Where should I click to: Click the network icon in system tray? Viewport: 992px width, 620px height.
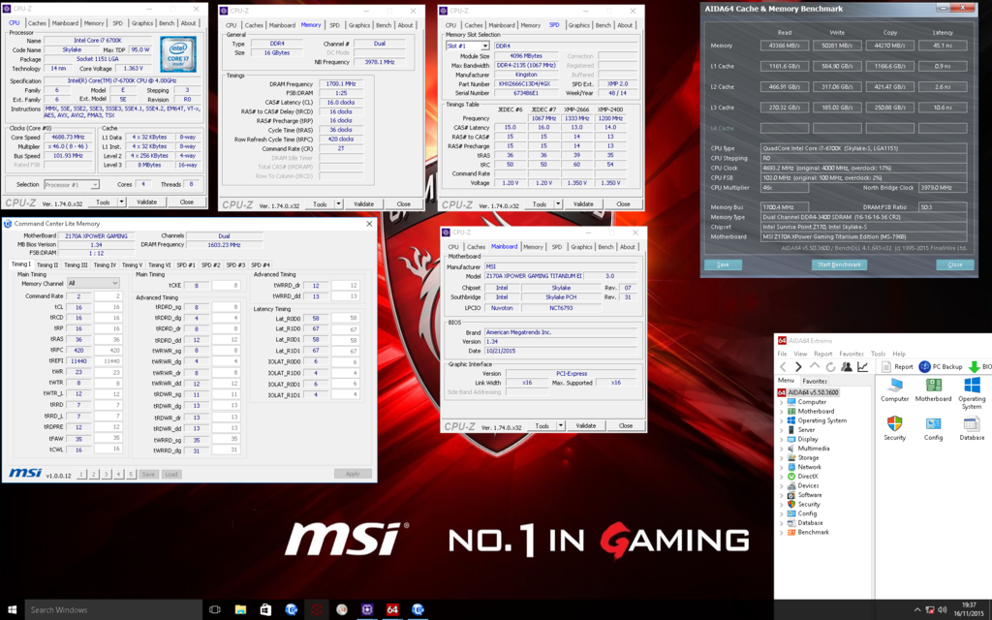pos(929,610)
